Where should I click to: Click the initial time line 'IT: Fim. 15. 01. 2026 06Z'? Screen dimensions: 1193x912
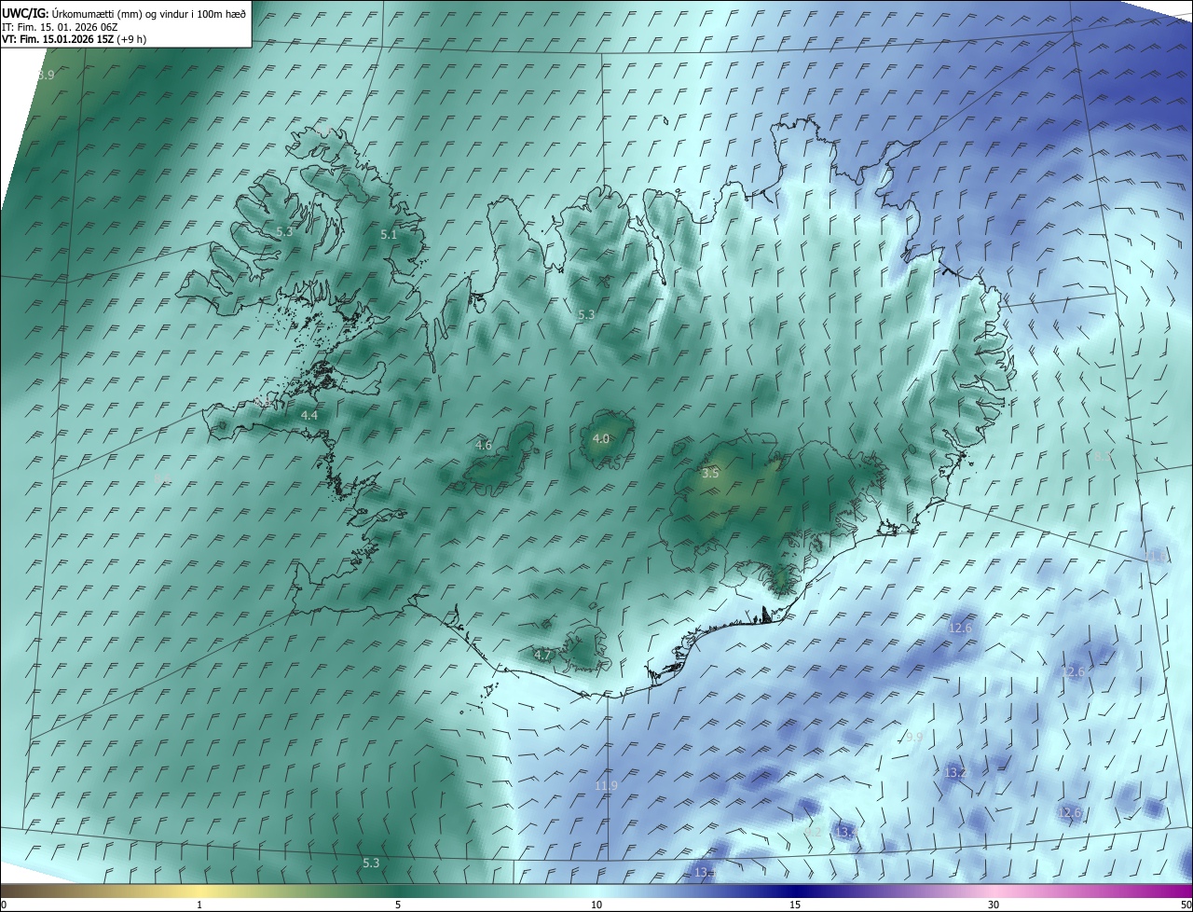point(61,27)
